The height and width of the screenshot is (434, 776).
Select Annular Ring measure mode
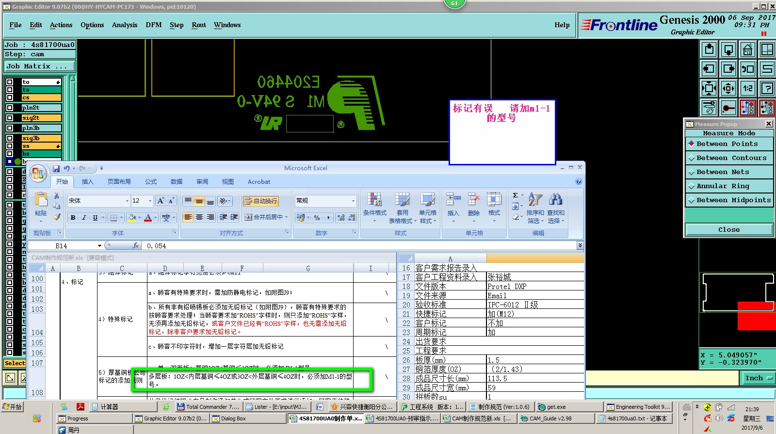click(729, 186)
